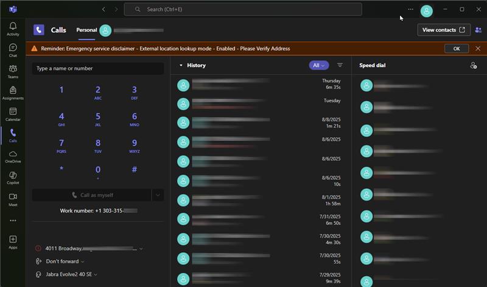Open Teams section in sidebar
487x287 pixels.
[x=13, y=71]
